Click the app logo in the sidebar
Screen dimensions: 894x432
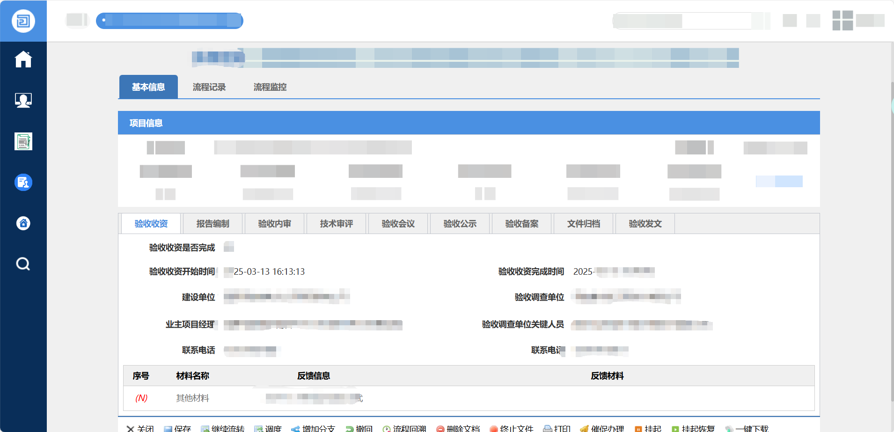tap(23, 21)
